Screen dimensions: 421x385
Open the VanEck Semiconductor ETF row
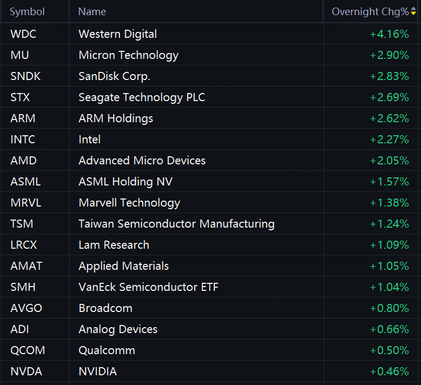click(x=148, y=287)
